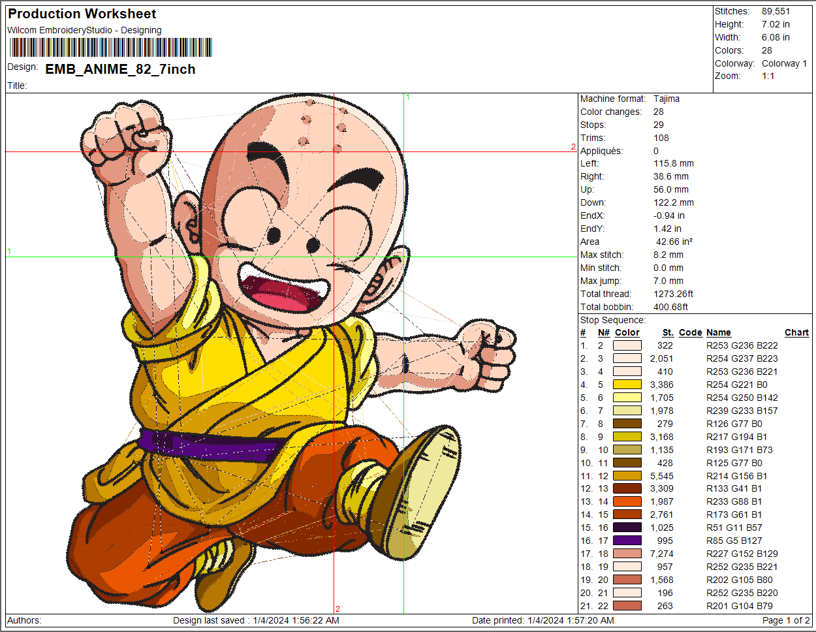Click the Colorway 1 value
This screenshot has height=632, width=816.
[x=784, y=63]
